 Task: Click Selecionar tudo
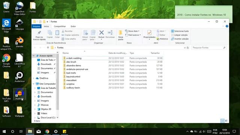(180, 31)
